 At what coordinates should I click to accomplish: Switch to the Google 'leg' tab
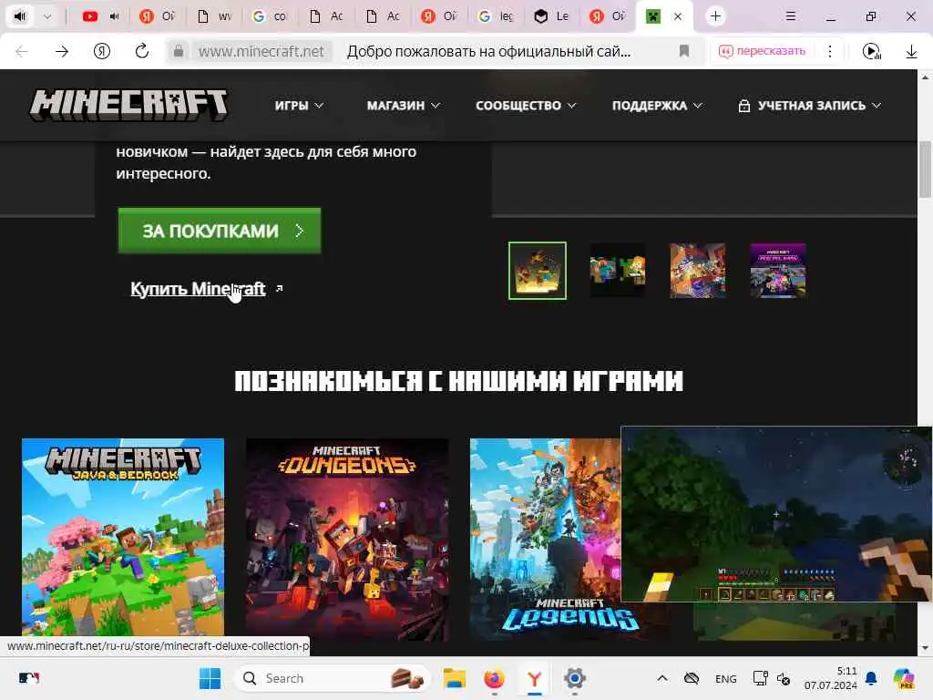point(497,16)
